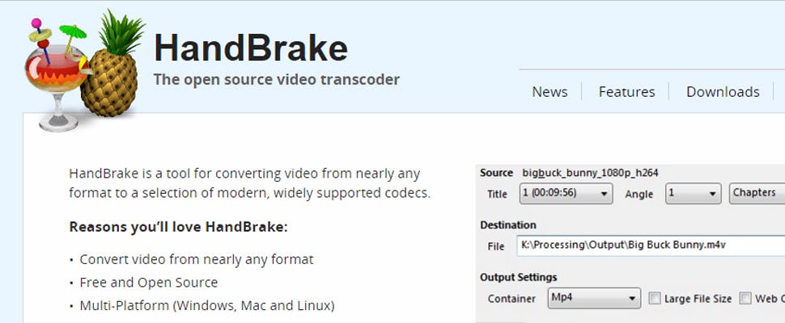Navigate to the Downloads page
Image resolution: width=785 pixels, height=323 pixels.
723,92
